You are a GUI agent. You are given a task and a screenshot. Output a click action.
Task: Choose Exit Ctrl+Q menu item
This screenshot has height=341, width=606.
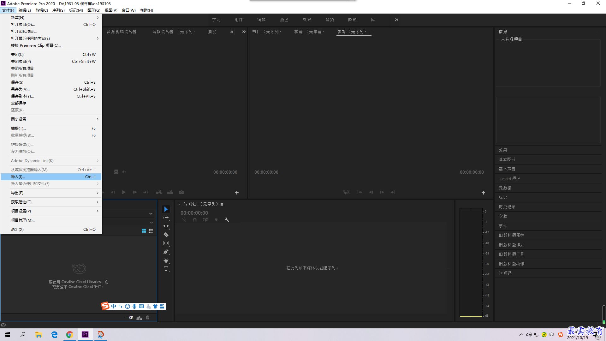[51, 229]
